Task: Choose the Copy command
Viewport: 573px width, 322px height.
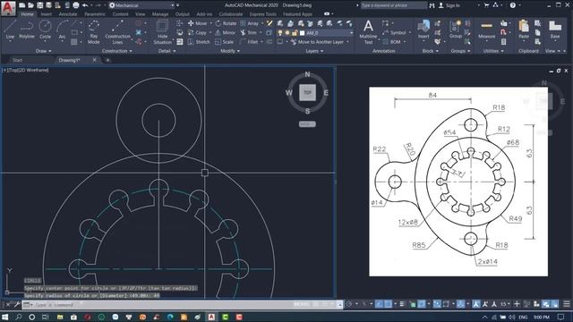Action: pos(197,32)
